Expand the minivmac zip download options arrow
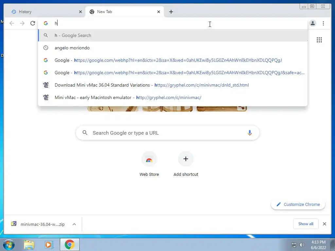Screen dimensions: 335x251 74,224
